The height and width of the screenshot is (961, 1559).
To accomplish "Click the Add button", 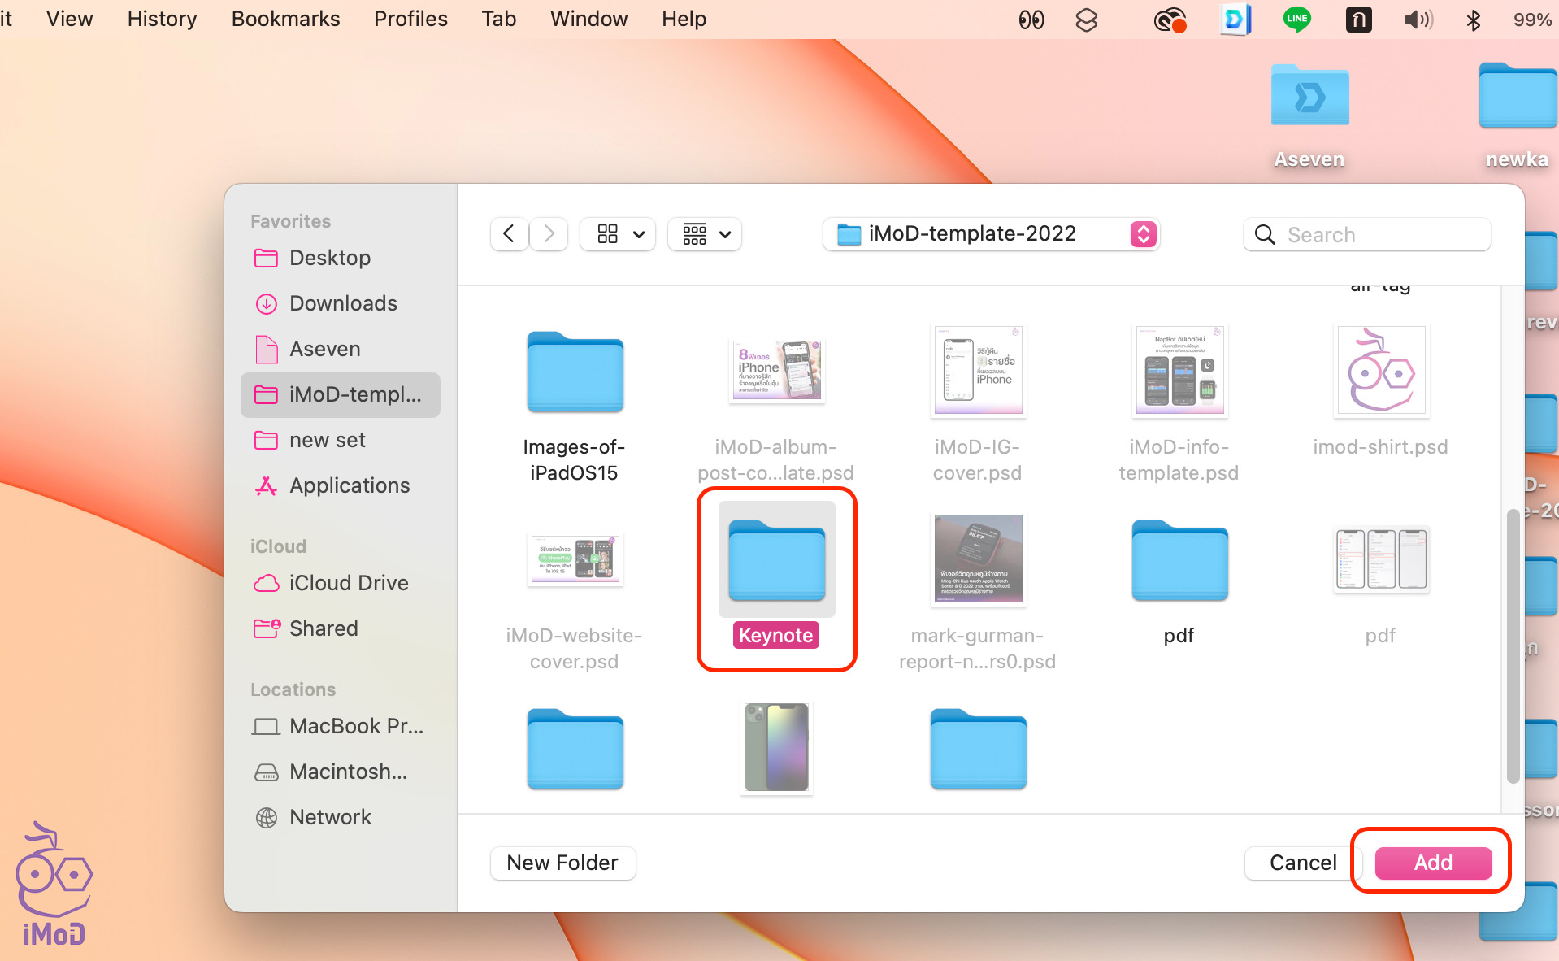I will click(1432, 863).
